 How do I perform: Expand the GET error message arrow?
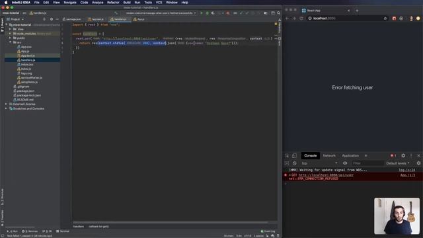(290, 175)
